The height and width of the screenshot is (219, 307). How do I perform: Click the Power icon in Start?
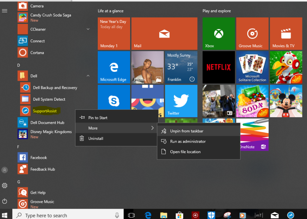5,201
